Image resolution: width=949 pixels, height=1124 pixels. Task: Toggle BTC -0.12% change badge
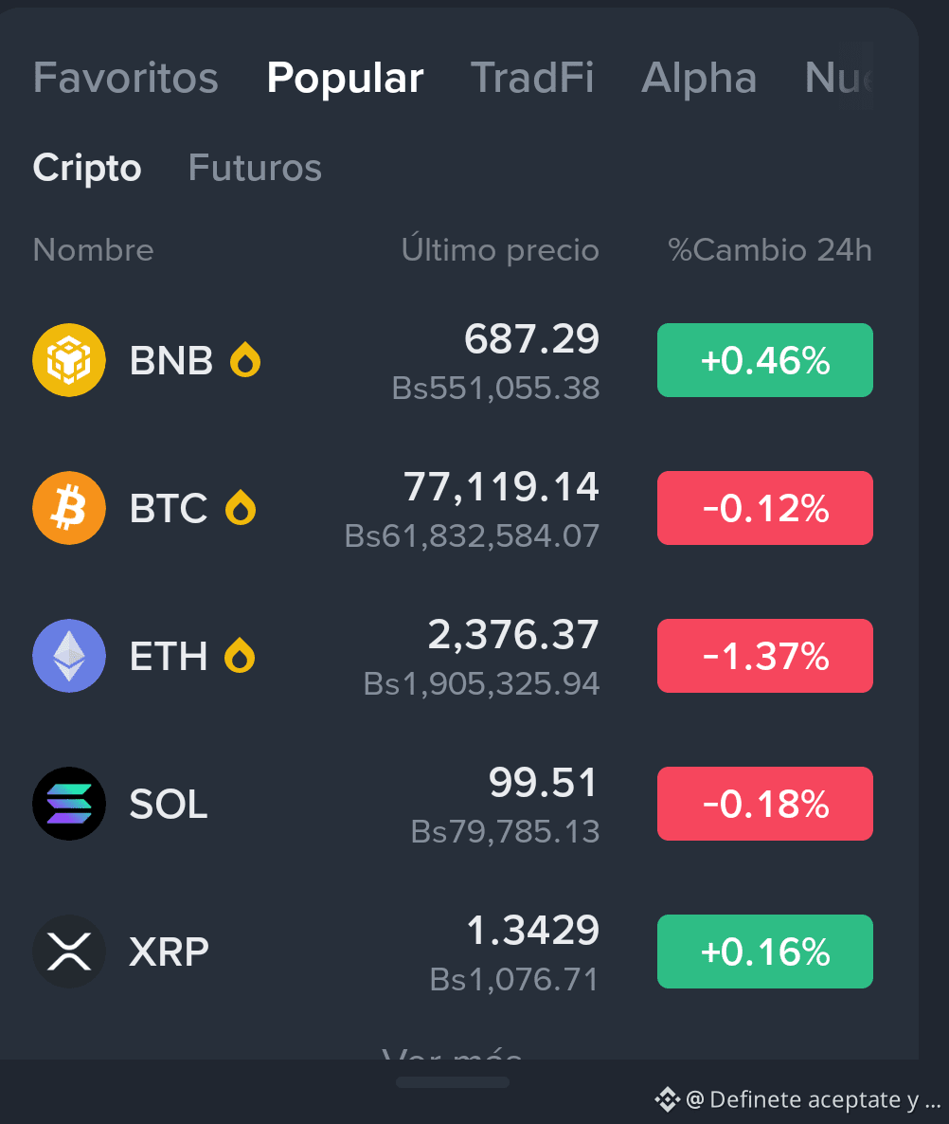pyautogui.click(x=765, y=508)
